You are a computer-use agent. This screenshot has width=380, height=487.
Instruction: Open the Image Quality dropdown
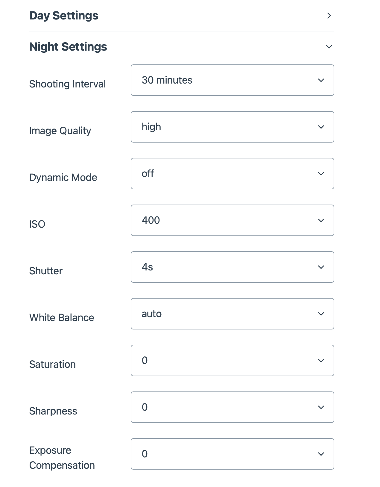click(x=232, y=127)
